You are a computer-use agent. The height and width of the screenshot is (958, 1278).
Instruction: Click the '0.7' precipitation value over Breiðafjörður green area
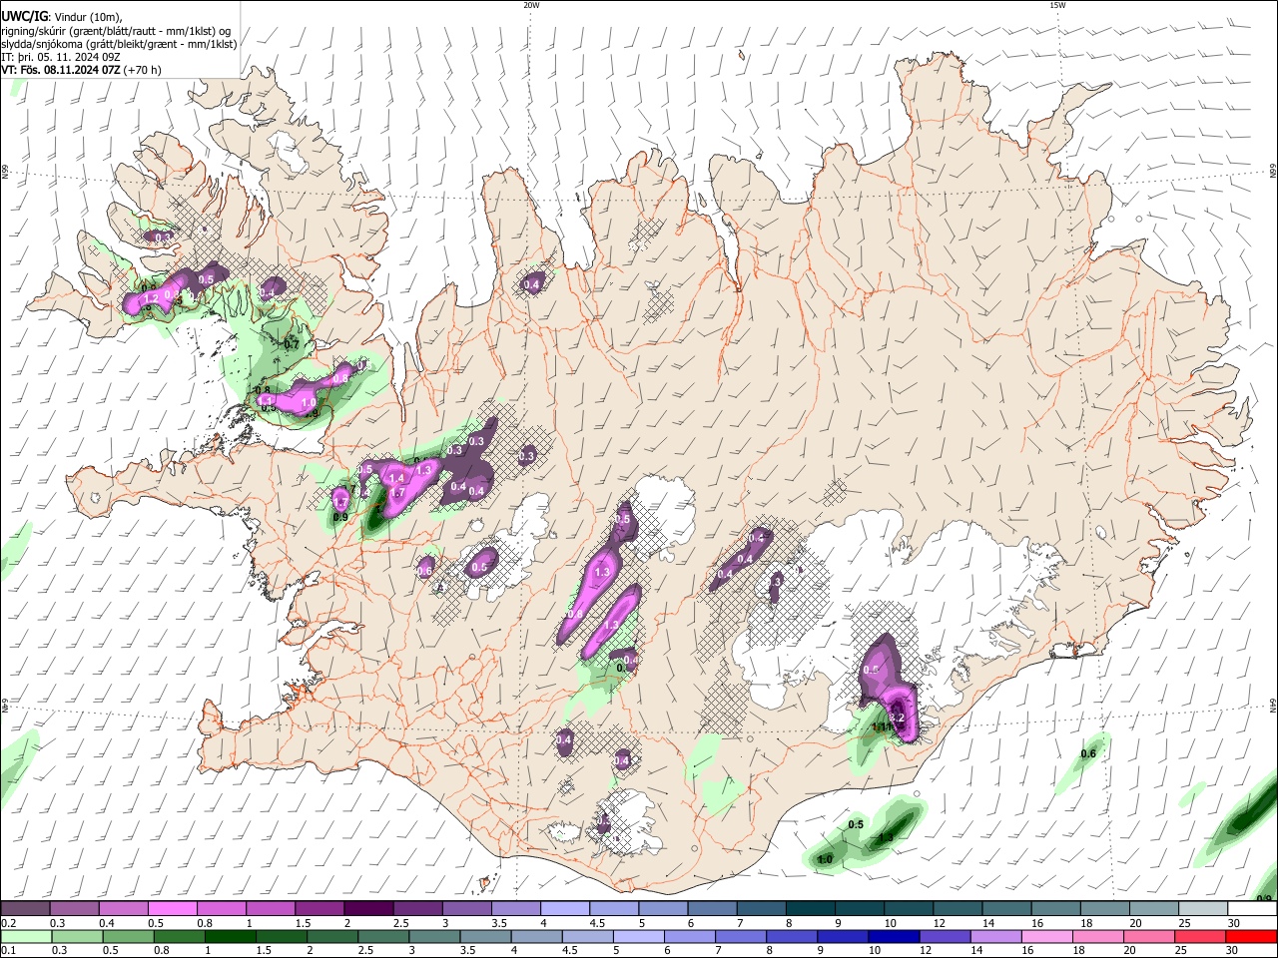pyautogui.click(x=292, y=344)
